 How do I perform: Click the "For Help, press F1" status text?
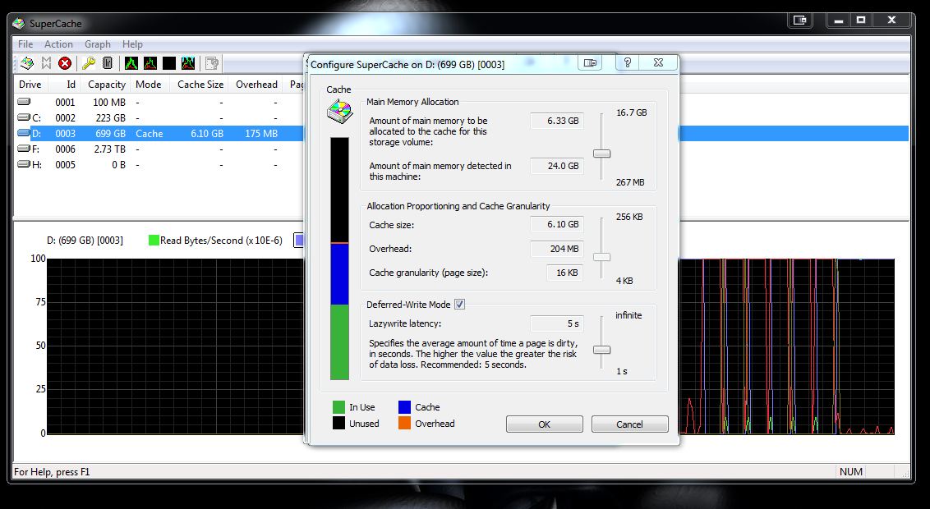pyautogui.click(x=52, y=472)
